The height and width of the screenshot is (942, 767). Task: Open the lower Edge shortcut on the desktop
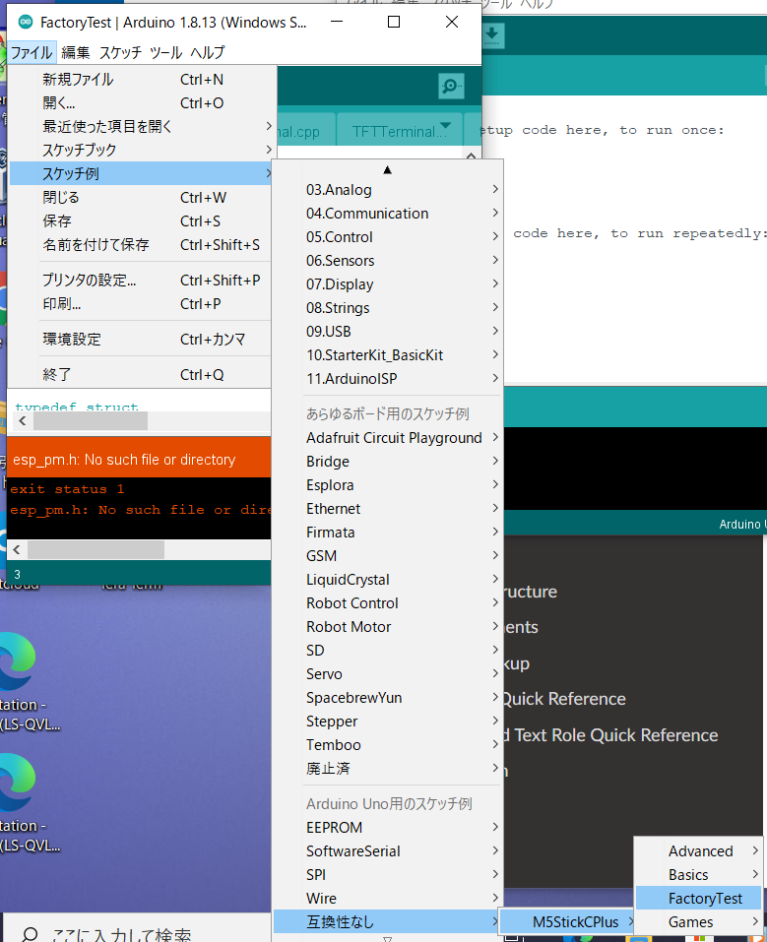(x=17, y=782)
